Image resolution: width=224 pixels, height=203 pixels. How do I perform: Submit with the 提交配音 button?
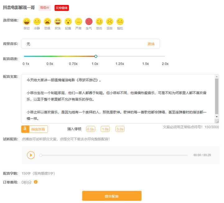click(x=112, y=196)
